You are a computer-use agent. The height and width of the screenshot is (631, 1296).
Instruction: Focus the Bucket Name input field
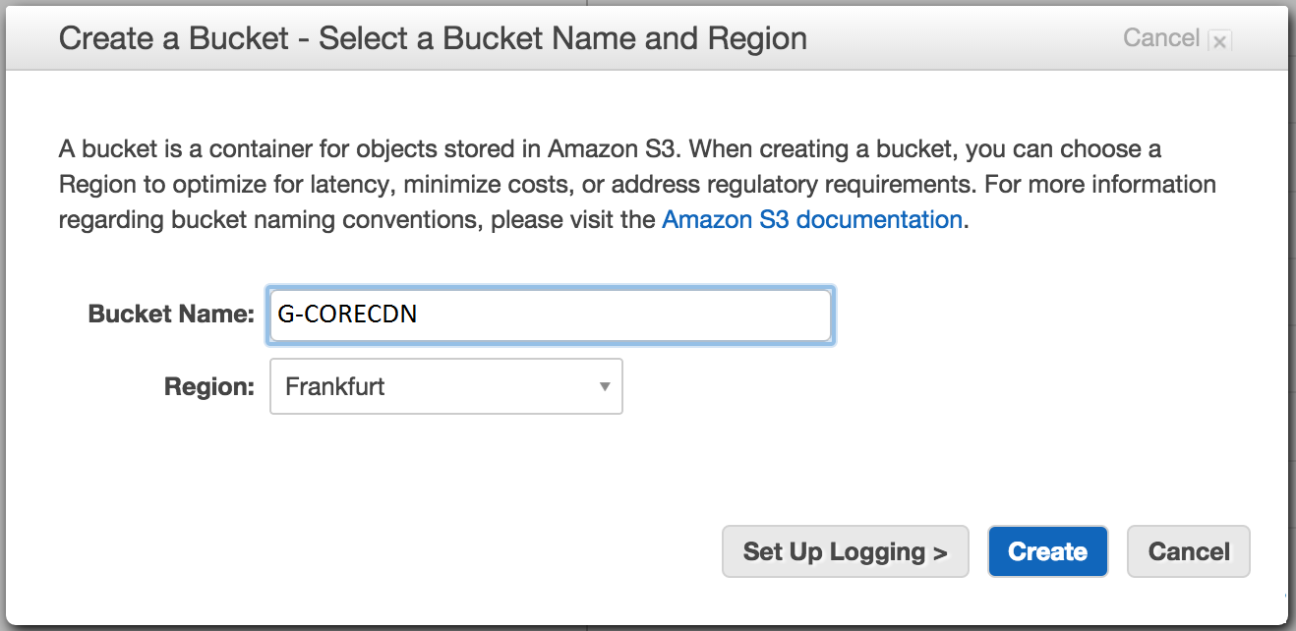551,315
